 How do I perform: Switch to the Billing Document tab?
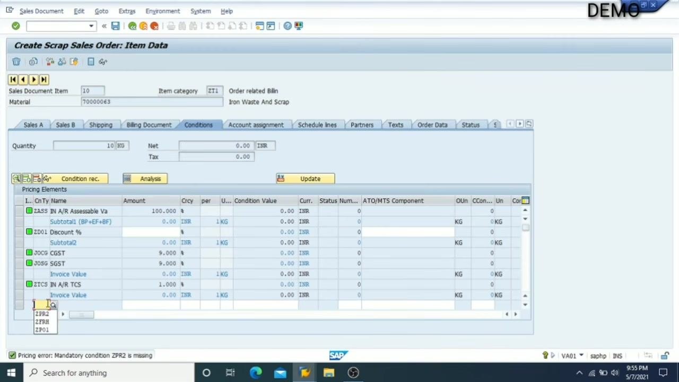[x=149, y=125]
